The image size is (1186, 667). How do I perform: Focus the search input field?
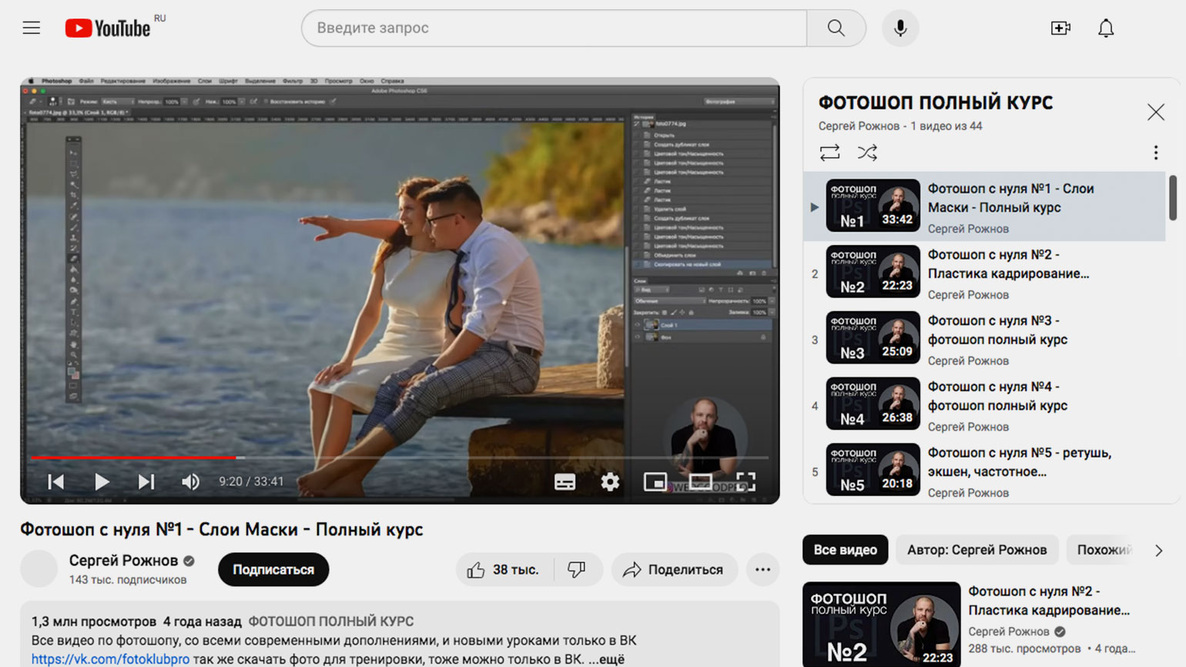(554, 28)
